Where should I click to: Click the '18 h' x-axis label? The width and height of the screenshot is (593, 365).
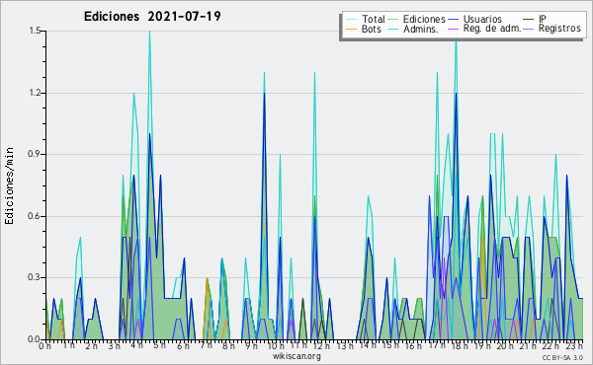click(x=460, y=346)
